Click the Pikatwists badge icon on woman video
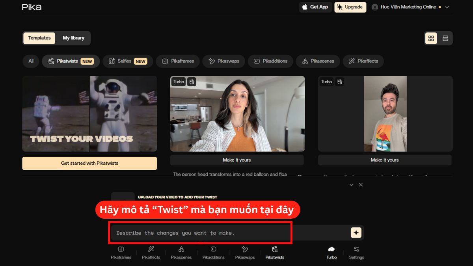This screenshot has width=473, height=266. click(x=192, y=82)
